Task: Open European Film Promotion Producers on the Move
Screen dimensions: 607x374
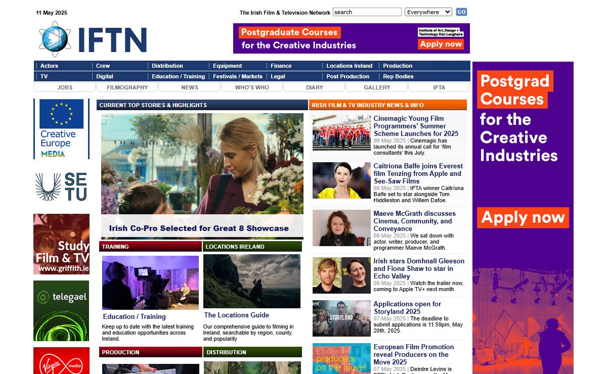Action: [414, 354]
